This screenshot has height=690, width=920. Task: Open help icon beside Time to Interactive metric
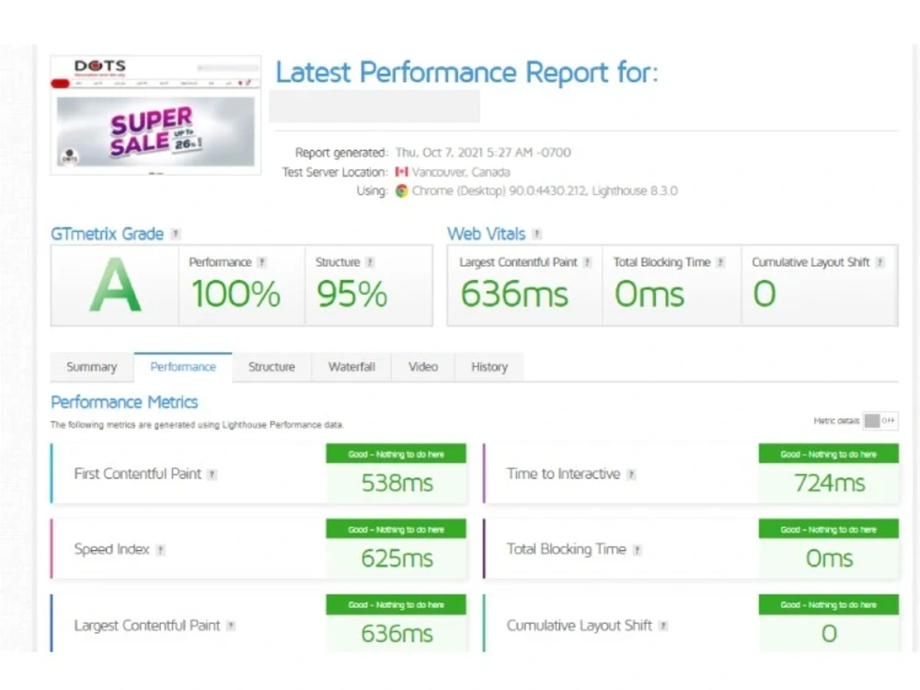click(631, 474)
